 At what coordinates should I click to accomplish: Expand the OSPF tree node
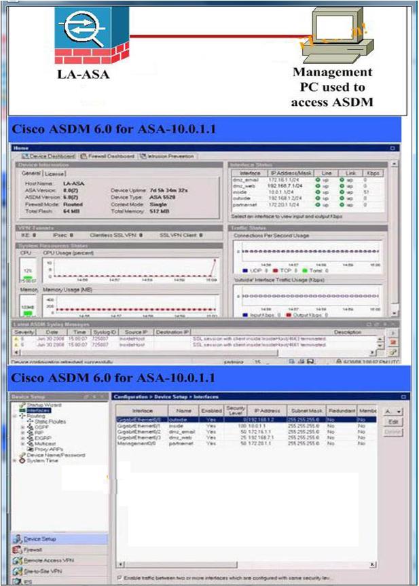pos(23,427)
